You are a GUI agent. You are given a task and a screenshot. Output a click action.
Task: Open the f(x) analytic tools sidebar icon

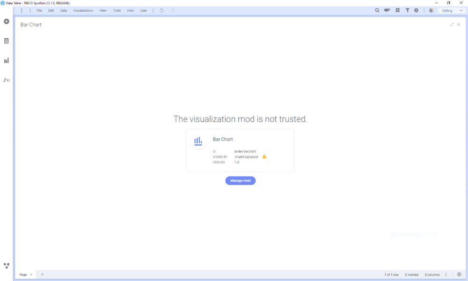pyautogui.click(x=6, y=80)
